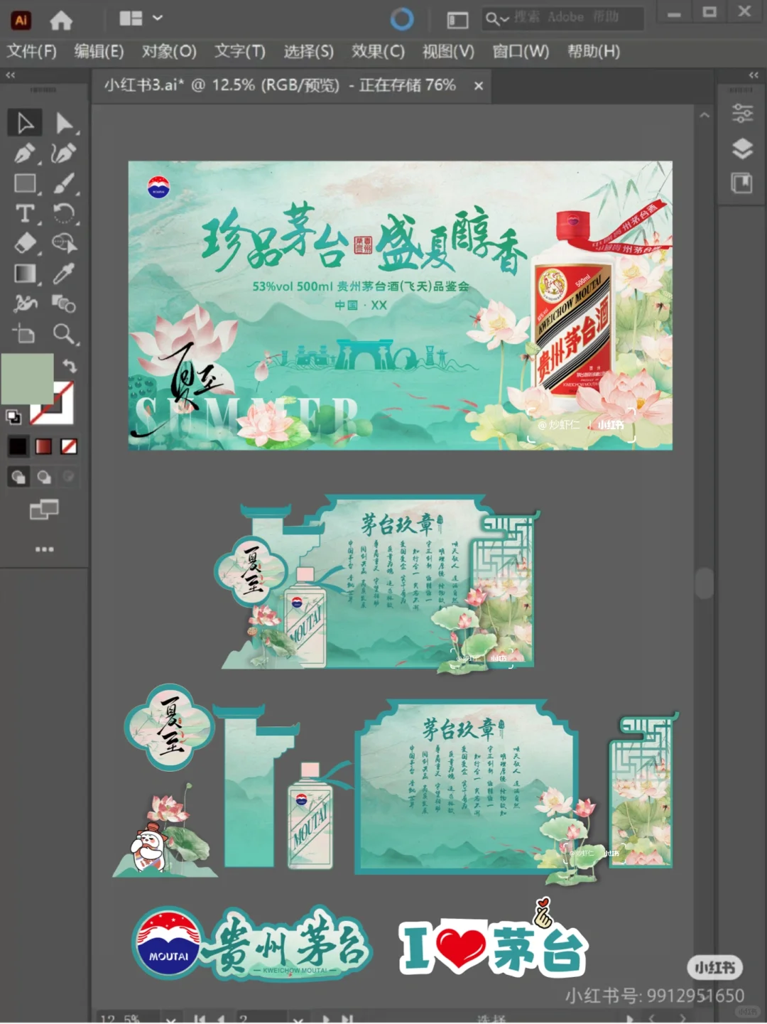Screen dimensions: 767x1024
Task: Open 帮助(H) menu
Action: pos(594,51)
